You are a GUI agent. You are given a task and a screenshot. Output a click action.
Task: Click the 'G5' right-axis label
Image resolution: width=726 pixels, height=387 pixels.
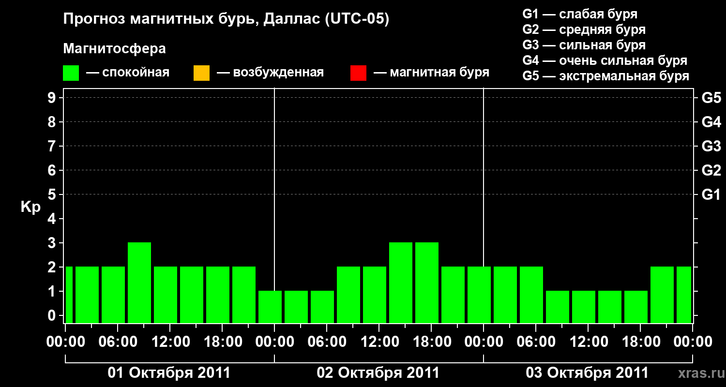click(x=711, y=98)
